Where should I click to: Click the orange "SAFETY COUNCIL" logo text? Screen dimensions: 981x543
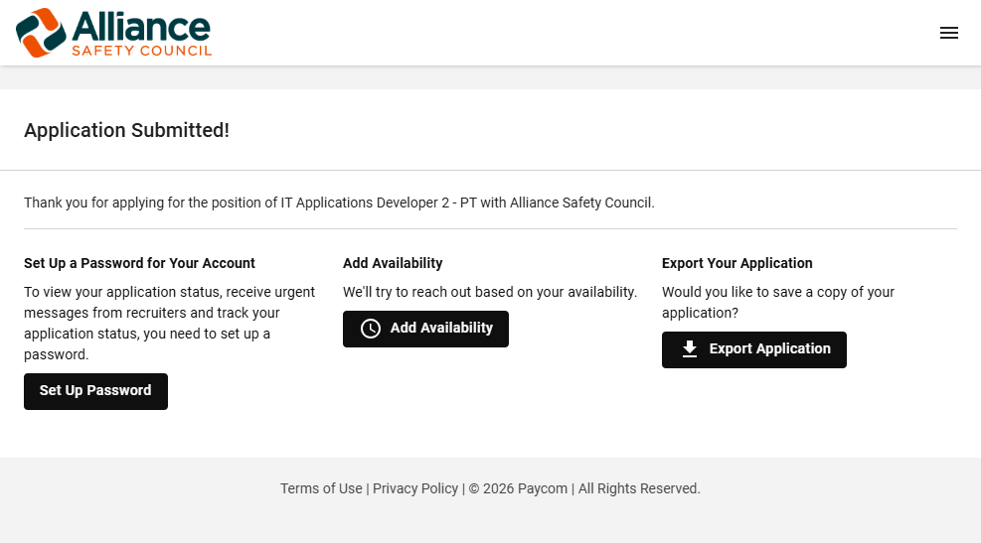pyautogui.click(x=141, y=50)
